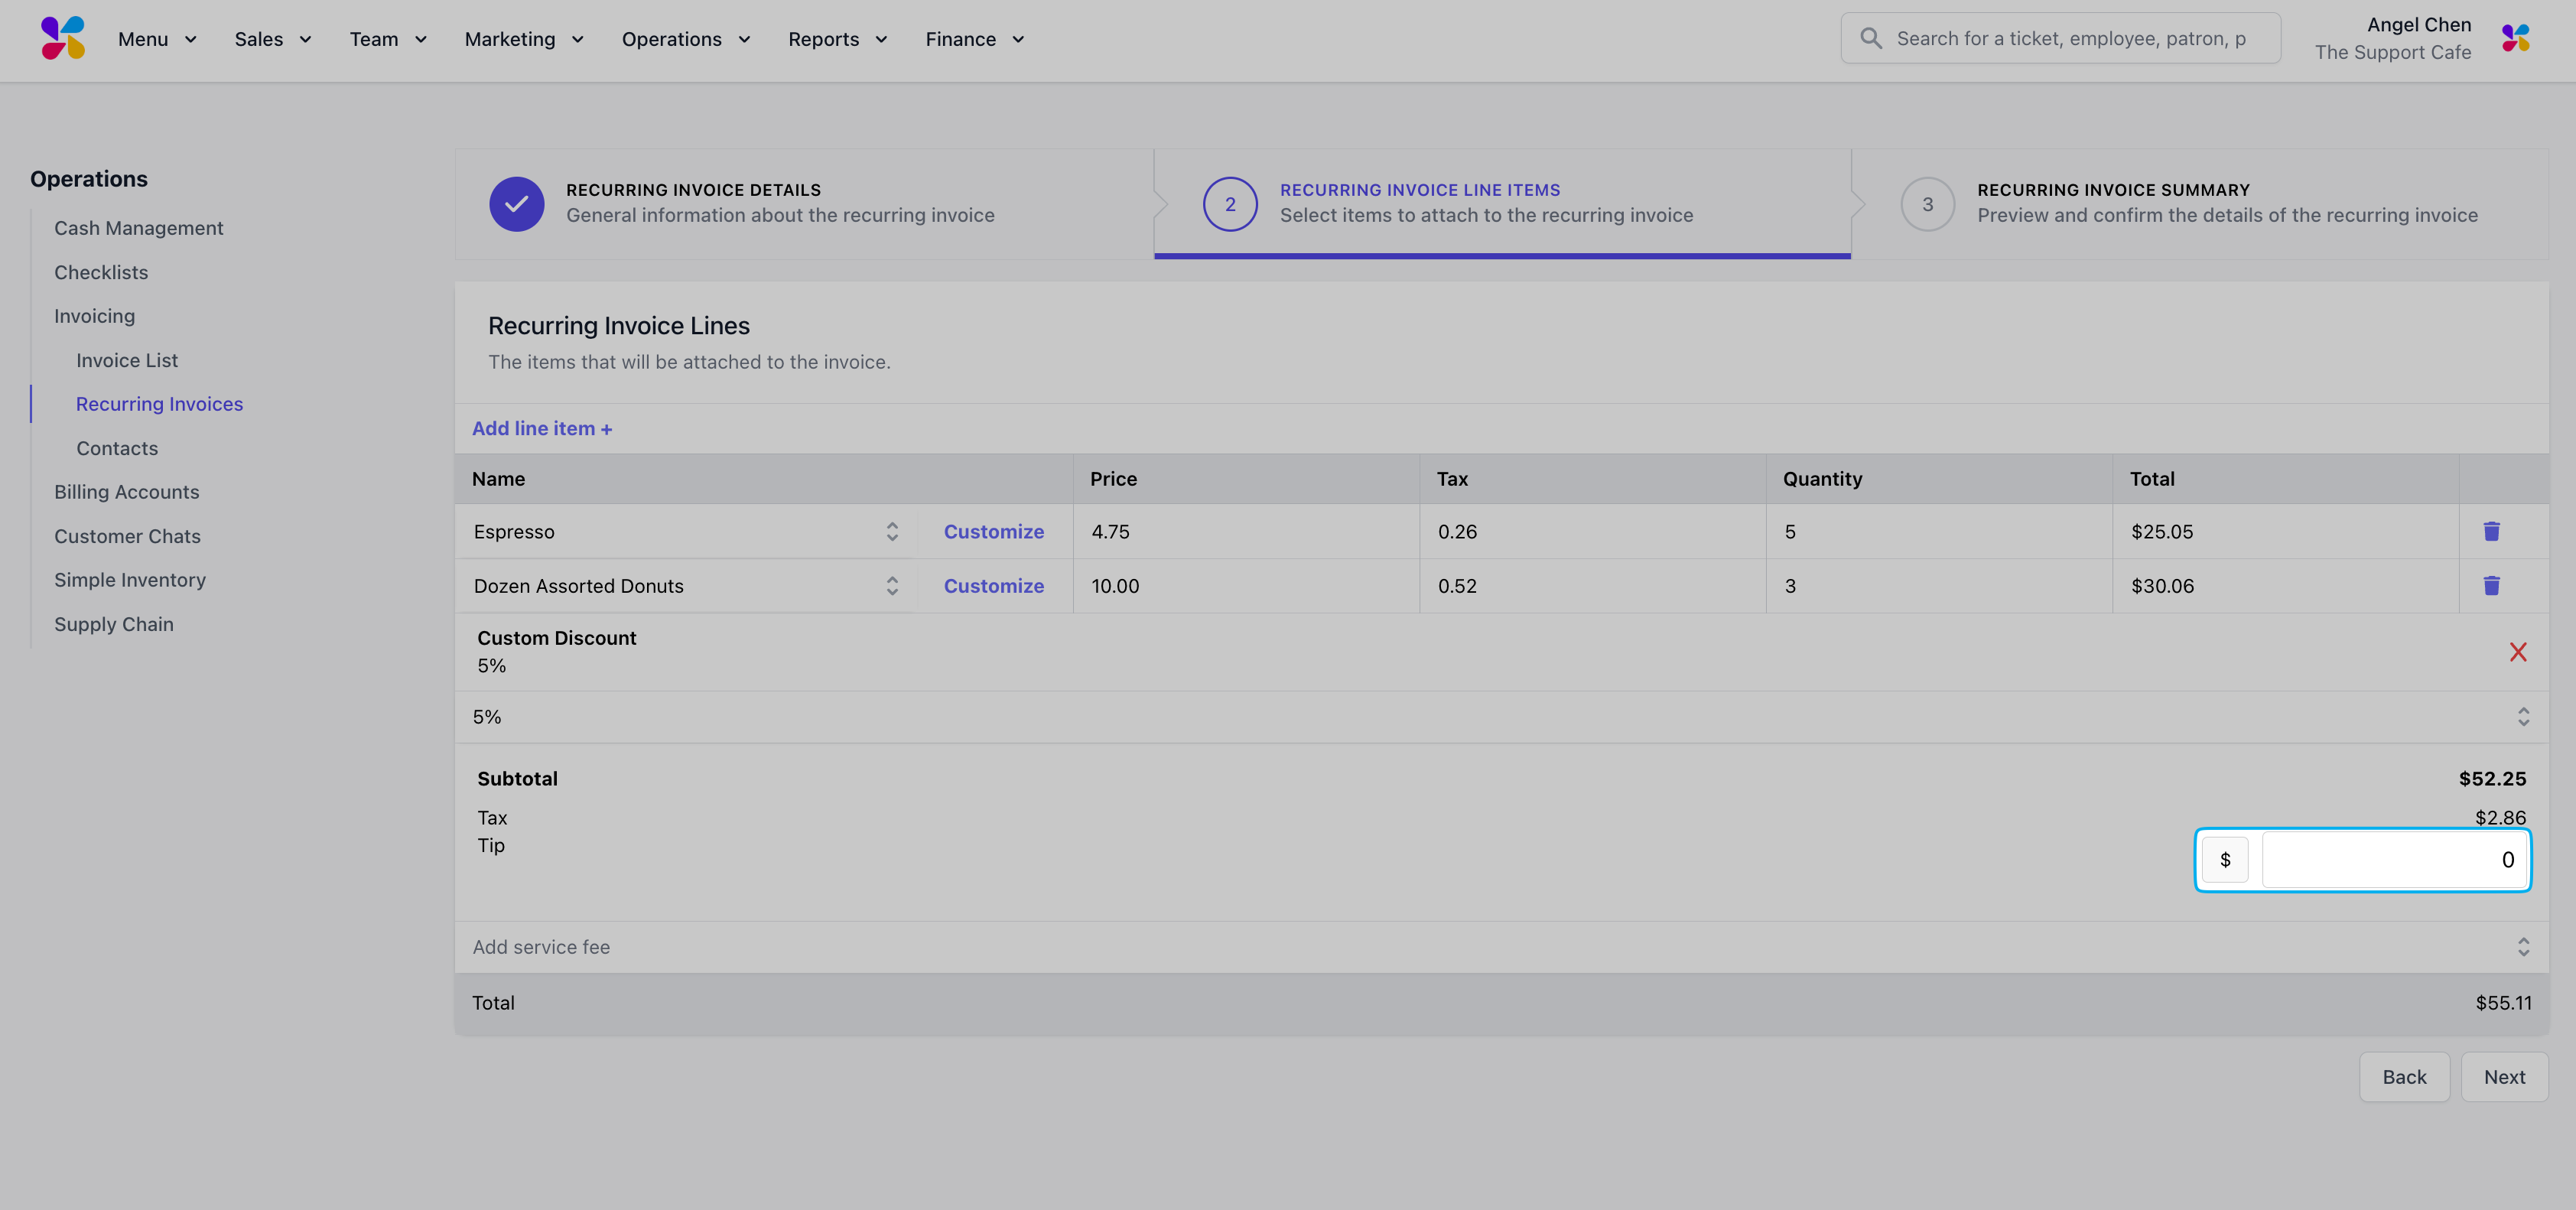Click completed step checkmark for Invoice Details
Screen dimensions: 2576x1210
click(516, 204)
